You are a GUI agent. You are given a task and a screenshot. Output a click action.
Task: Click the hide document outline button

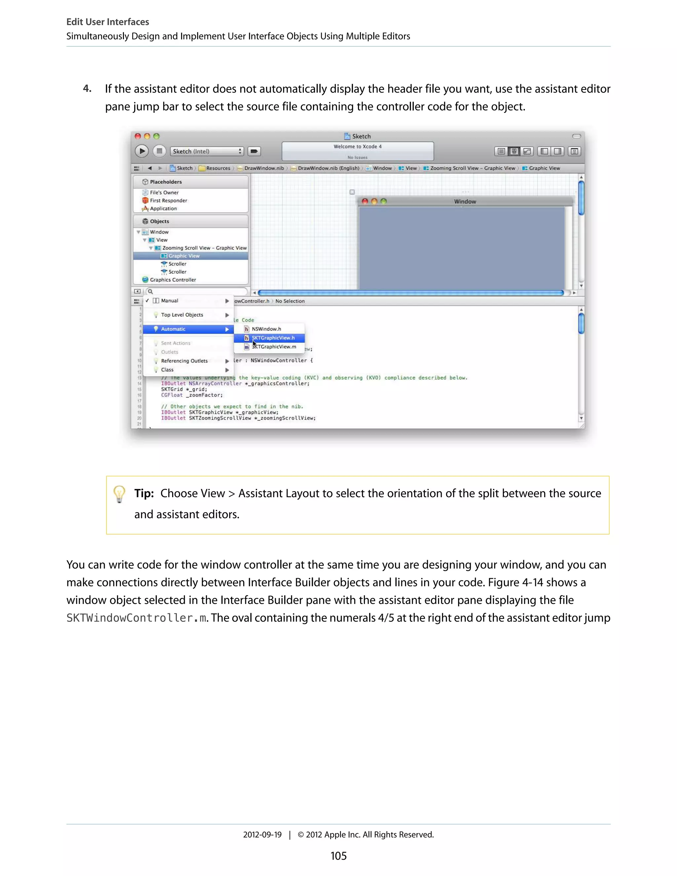pos(137,291)
